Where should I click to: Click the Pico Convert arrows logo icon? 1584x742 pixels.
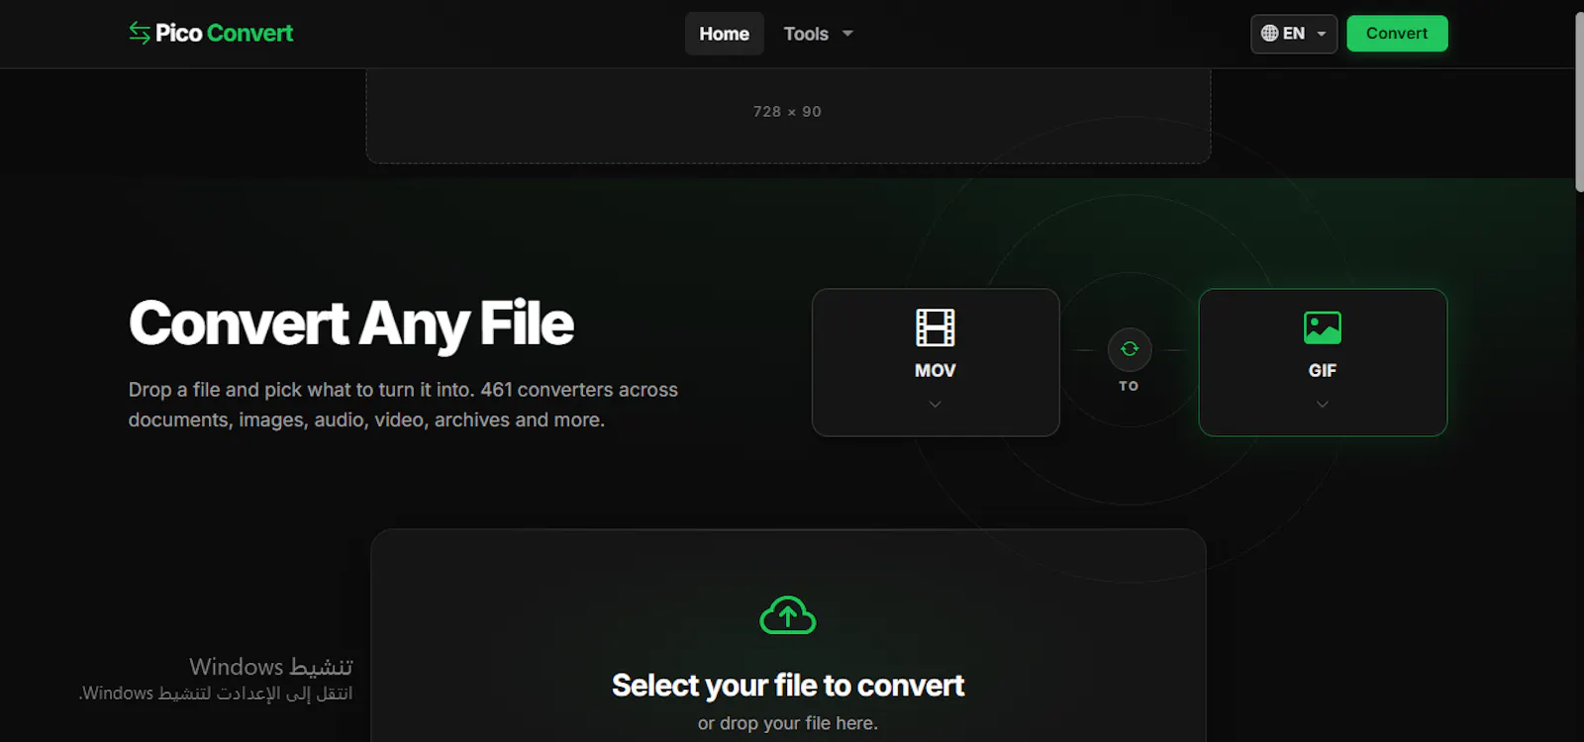tap(140, 34)
